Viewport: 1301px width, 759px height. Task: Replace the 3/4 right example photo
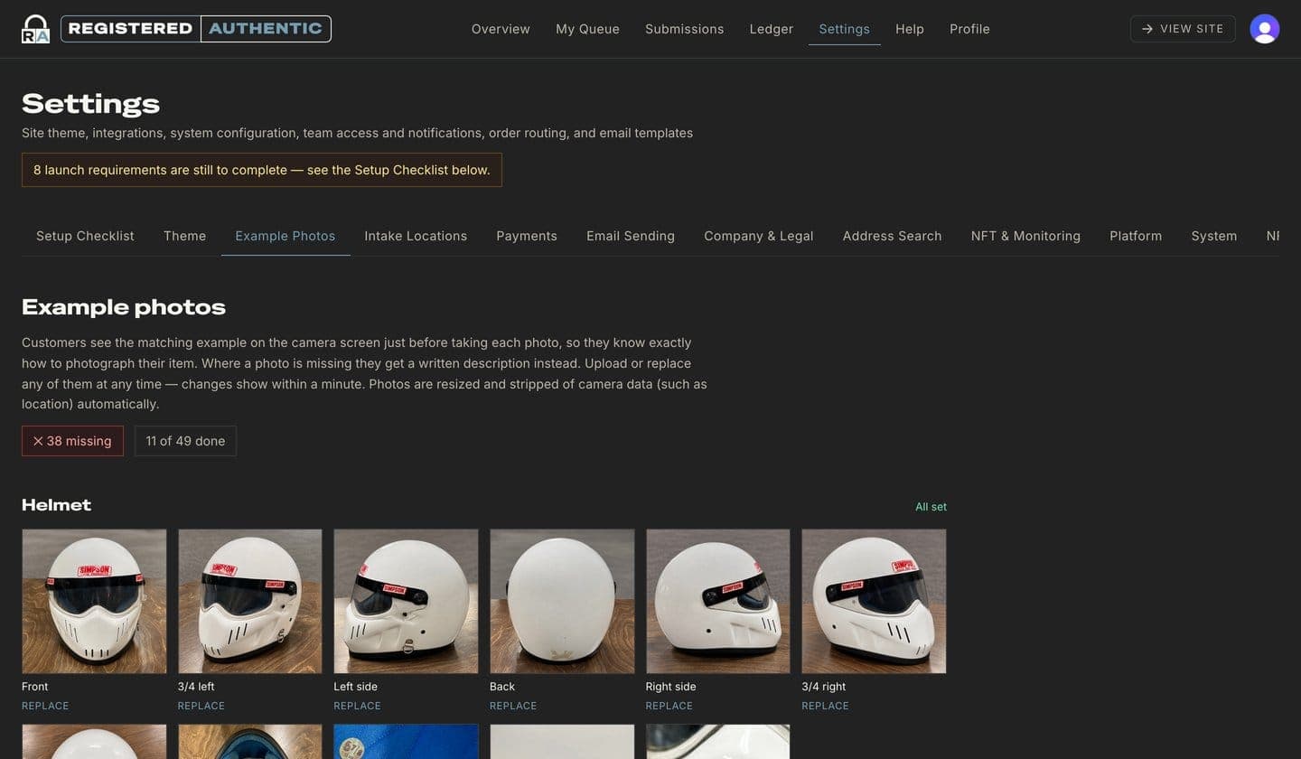coord(825,706)
